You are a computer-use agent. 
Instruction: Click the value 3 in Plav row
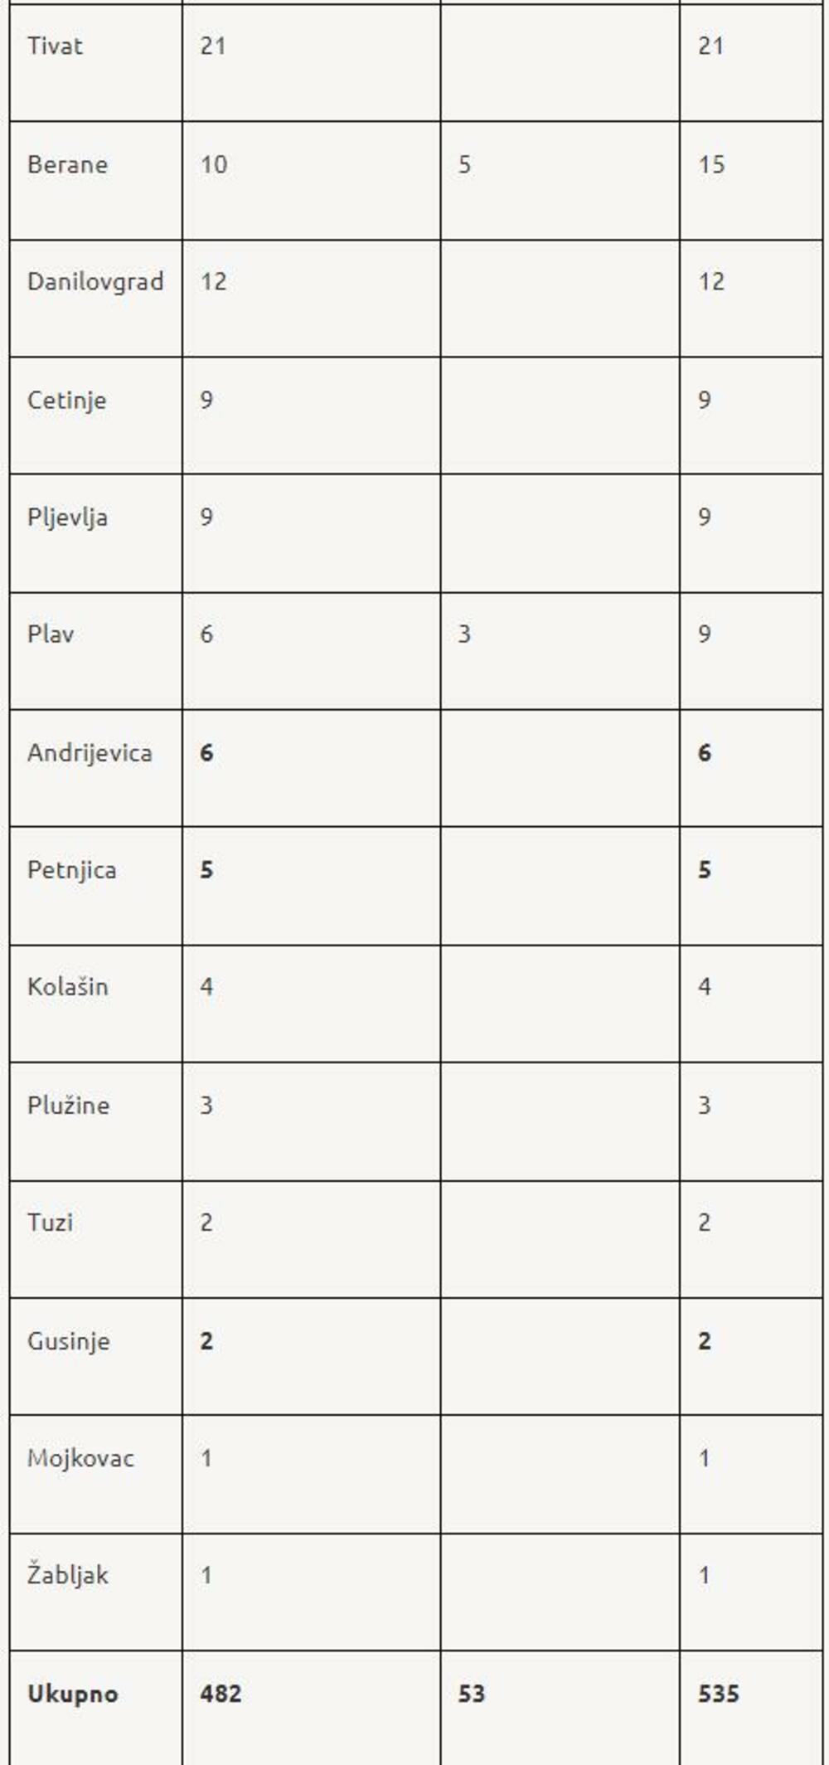(464, 635)
